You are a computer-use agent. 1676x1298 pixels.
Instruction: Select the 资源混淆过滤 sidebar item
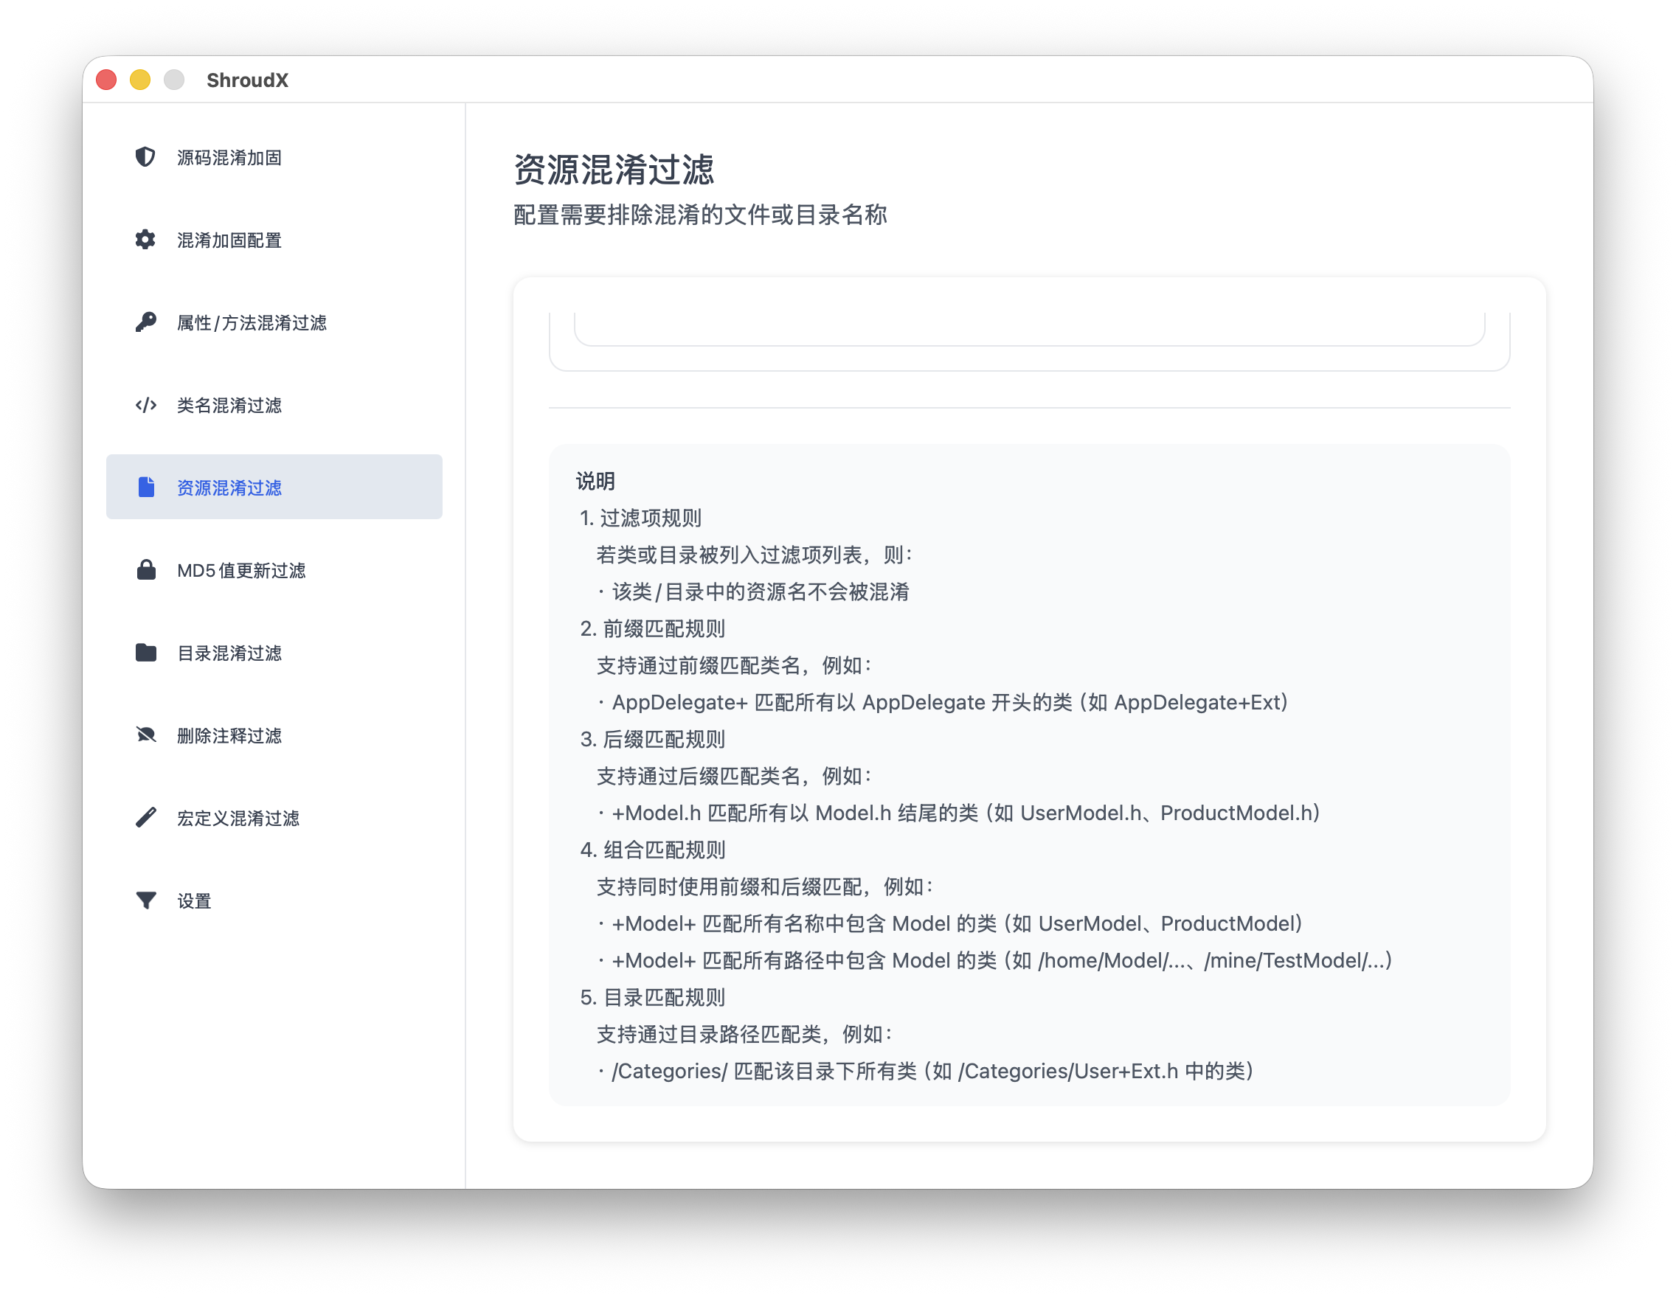[274, 487]
